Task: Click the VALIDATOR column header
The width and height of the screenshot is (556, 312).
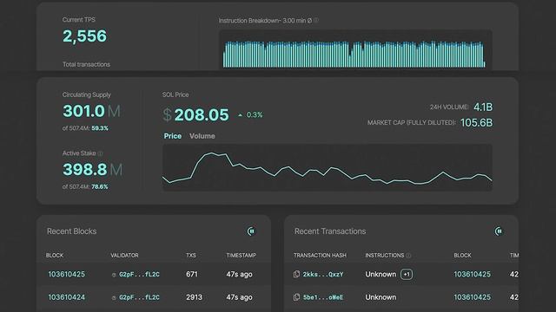Action: (124, 255)
